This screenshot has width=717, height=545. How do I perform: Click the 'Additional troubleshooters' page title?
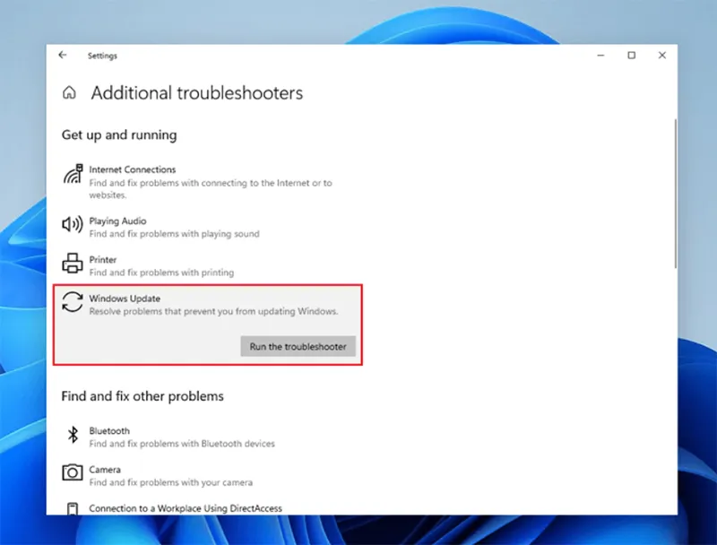(x=197, y=93)
